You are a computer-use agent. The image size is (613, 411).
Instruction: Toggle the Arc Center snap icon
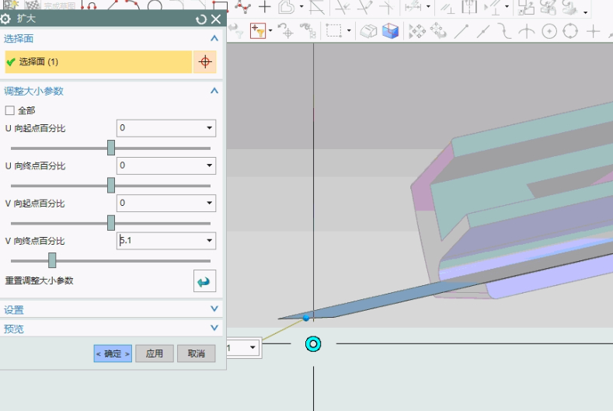[x=549, y=31]
